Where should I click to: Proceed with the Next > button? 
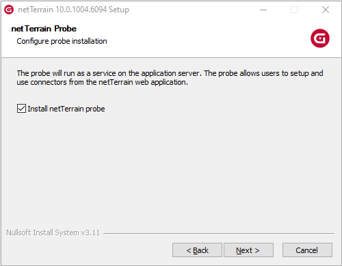[248, 250]
